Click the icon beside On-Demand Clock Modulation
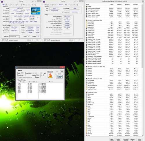This screenshot has height=141, width=145. pos(86,56)
